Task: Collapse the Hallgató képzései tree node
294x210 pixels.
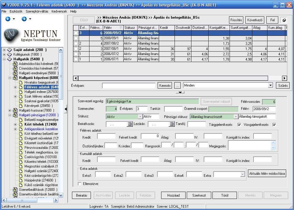Action: click(10, 78)
